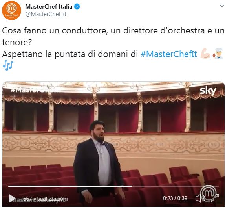225x208 pixels.
Task: Click the blue music notes emoji
Action: point(8,65)
